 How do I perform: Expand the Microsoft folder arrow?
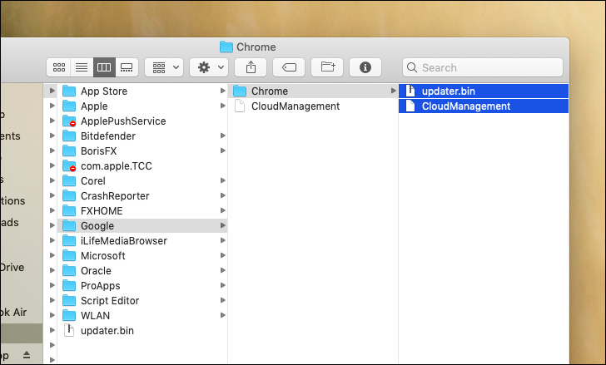click(x=222, y=256)
